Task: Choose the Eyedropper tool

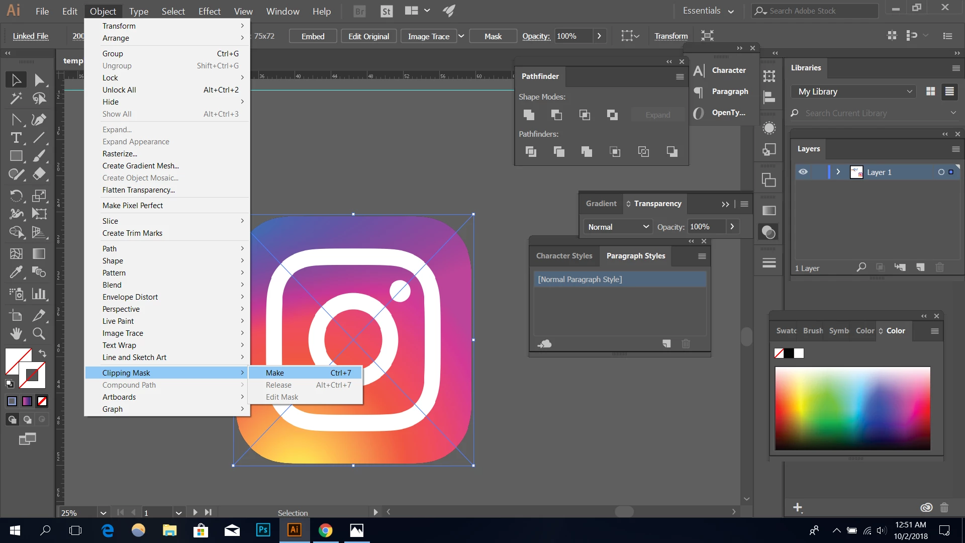Action: tap(16, 272)
